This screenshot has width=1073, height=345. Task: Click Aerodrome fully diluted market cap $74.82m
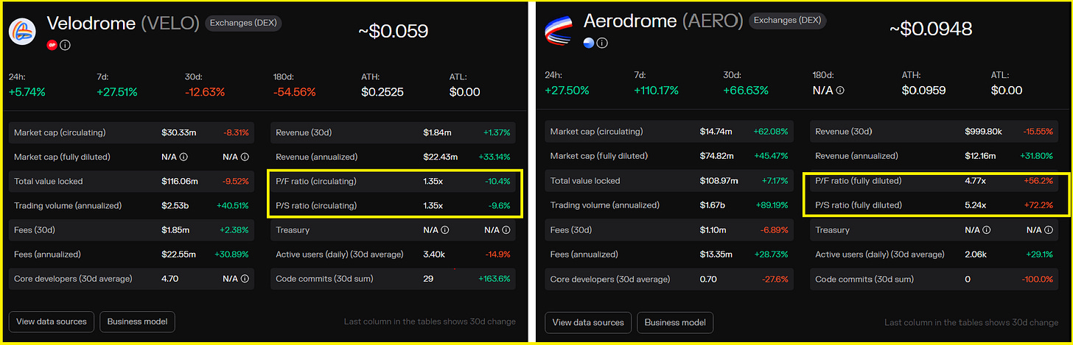[717, 156]
